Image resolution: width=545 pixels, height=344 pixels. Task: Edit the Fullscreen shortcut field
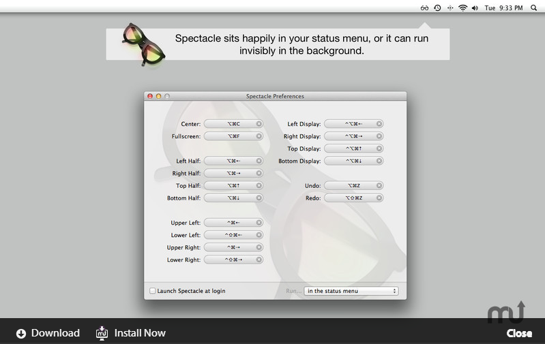pos(233,136)
